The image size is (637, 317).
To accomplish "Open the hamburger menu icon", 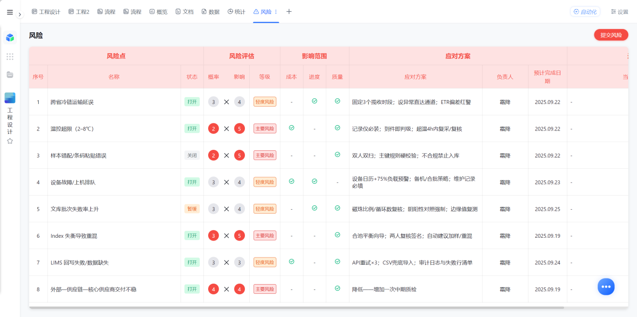I will (x=10, y=12).
